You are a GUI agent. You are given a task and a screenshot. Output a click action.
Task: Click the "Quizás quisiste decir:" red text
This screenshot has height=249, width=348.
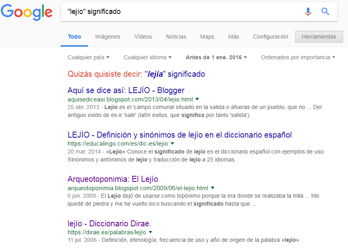coord(105,74)
